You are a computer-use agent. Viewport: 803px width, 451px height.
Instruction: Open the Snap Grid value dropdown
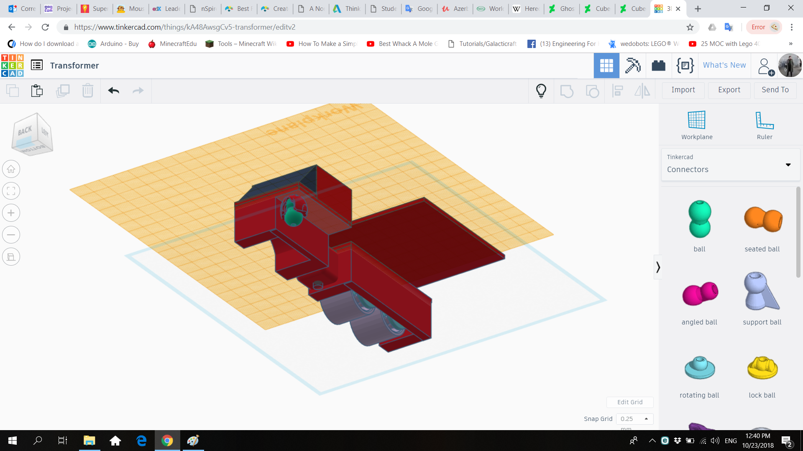point(645,418)
